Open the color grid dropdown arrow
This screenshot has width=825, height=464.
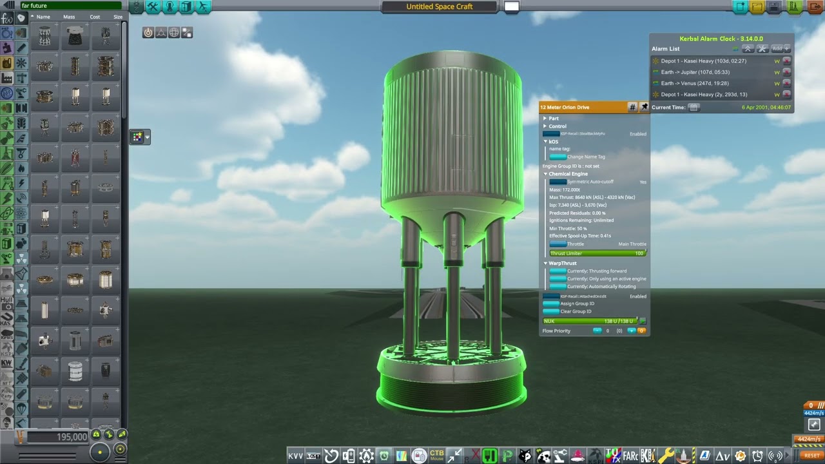147,137
